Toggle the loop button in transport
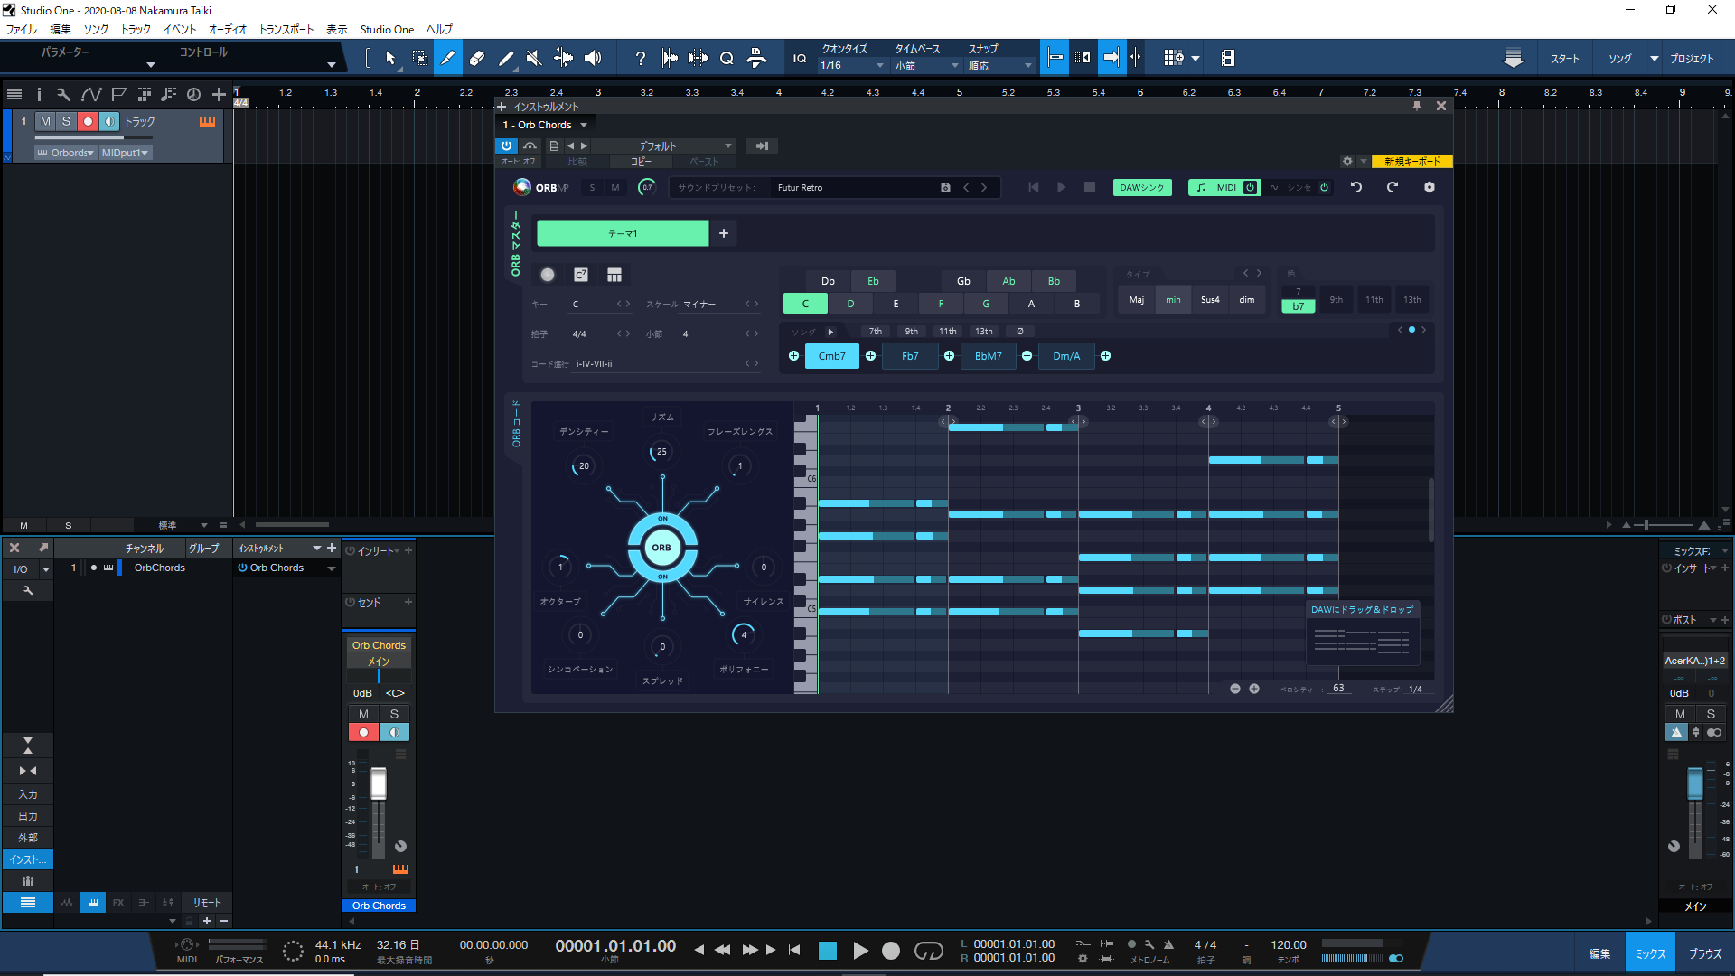The width and height of the screenshot is (1735, 976). pos(929,950)
